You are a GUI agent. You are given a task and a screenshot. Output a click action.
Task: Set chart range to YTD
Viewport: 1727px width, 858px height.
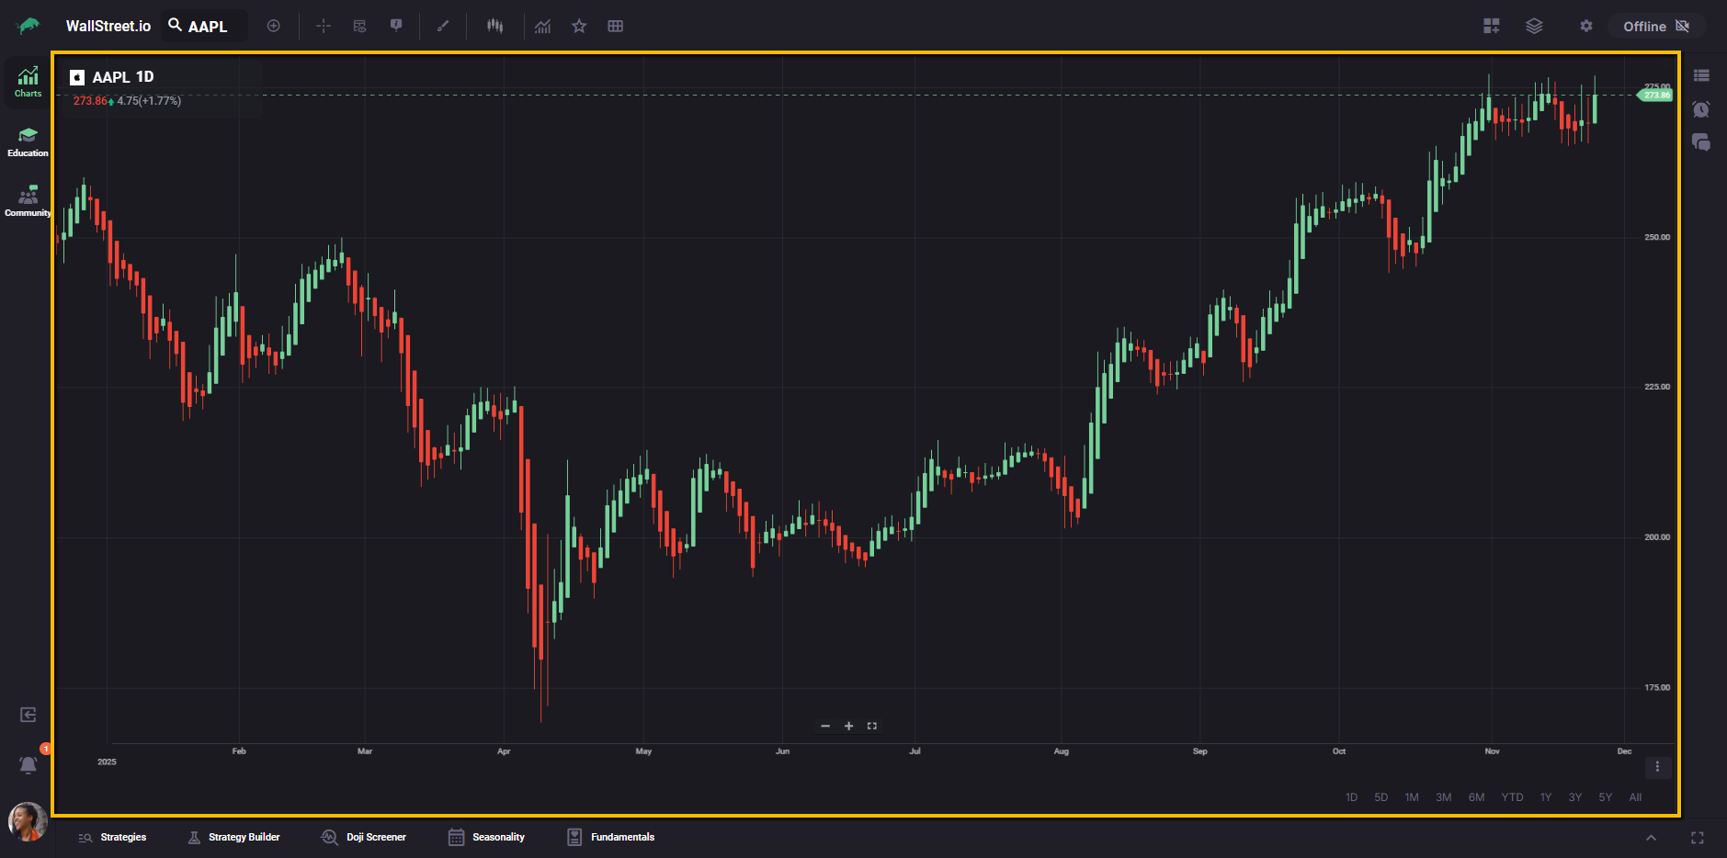pyautogui.click(x=1512, y=797)
